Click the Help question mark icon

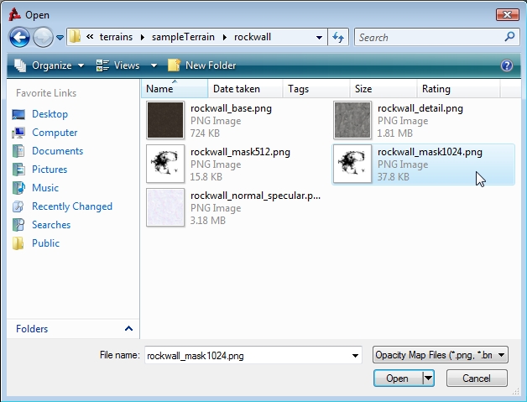506,65
